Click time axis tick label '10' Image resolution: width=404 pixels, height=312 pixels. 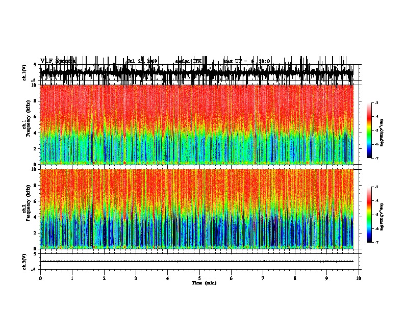click(x=359, y=278)
